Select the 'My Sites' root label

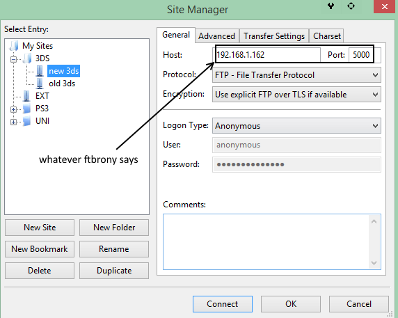(38, 46)
